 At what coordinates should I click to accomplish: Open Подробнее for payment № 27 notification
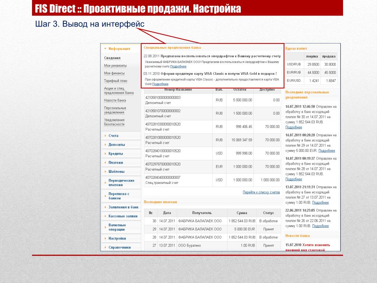pos(321,203)
